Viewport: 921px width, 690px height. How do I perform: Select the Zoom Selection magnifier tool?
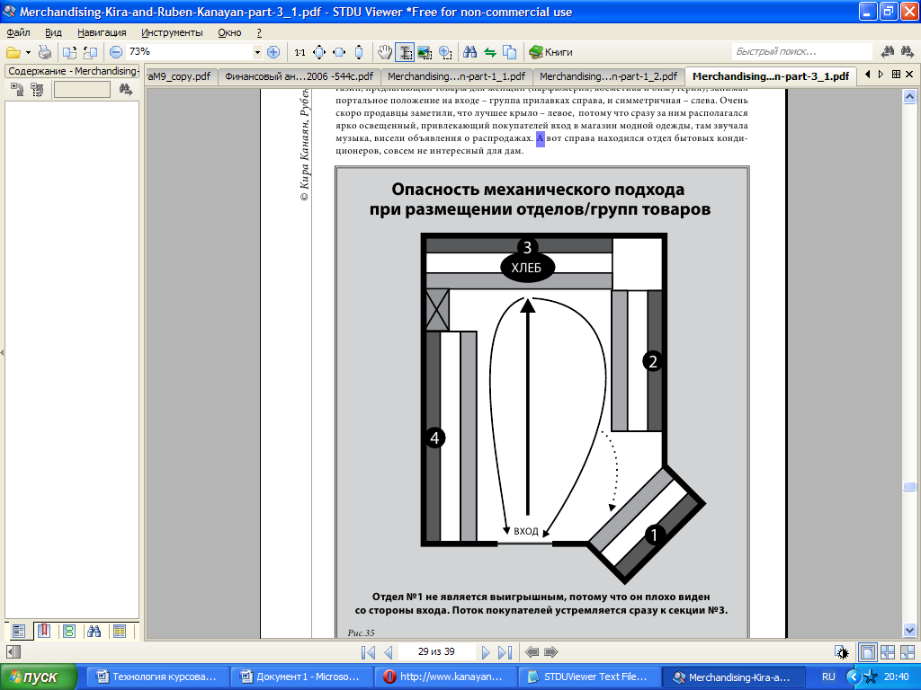(445, 52)
